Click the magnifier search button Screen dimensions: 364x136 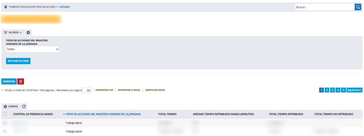click(x=358, y=7)
